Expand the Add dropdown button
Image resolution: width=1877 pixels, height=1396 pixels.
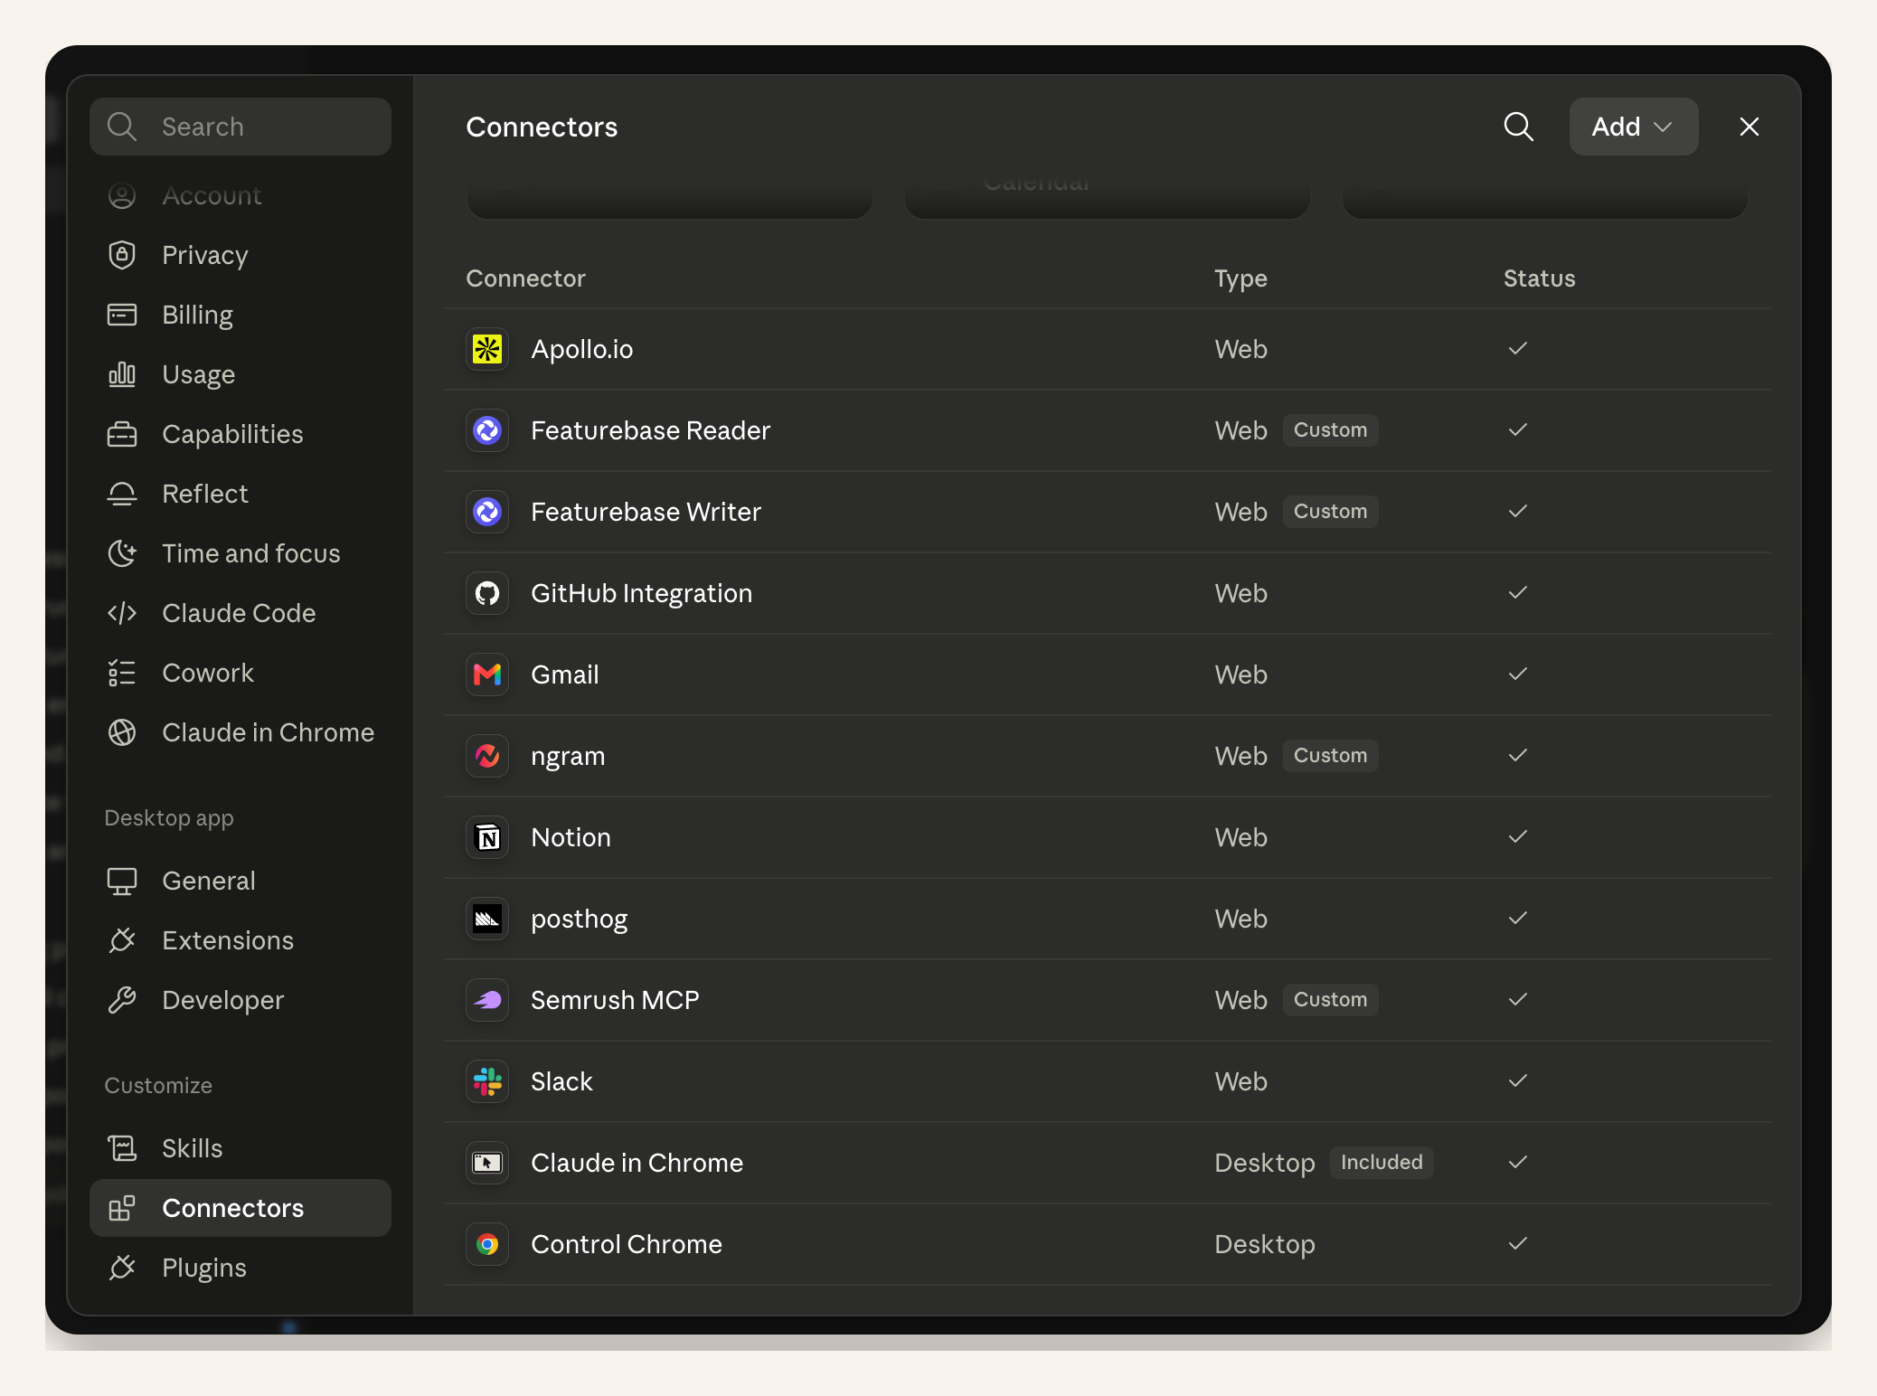click(1633, 127)
